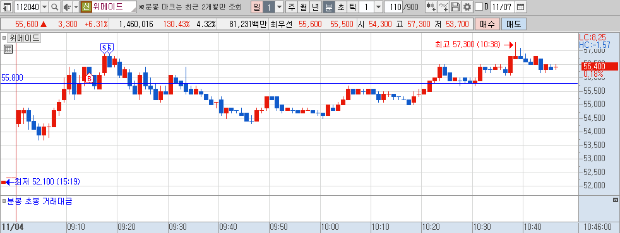Click the volume ratio 130.43%

tap(177, 24)
